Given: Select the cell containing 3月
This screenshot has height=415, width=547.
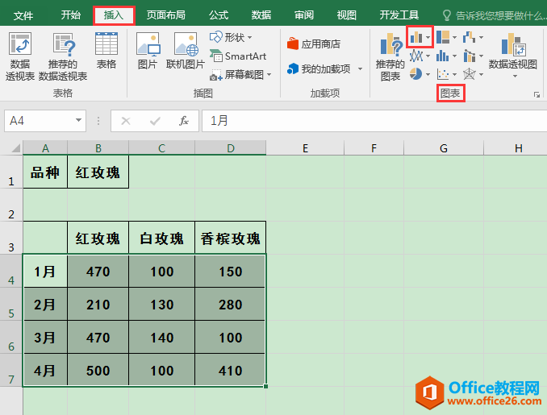Looking at the screenshot, I should click(x=45, y=338).
